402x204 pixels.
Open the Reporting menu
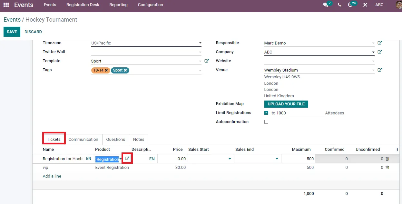tap(118, 5)
